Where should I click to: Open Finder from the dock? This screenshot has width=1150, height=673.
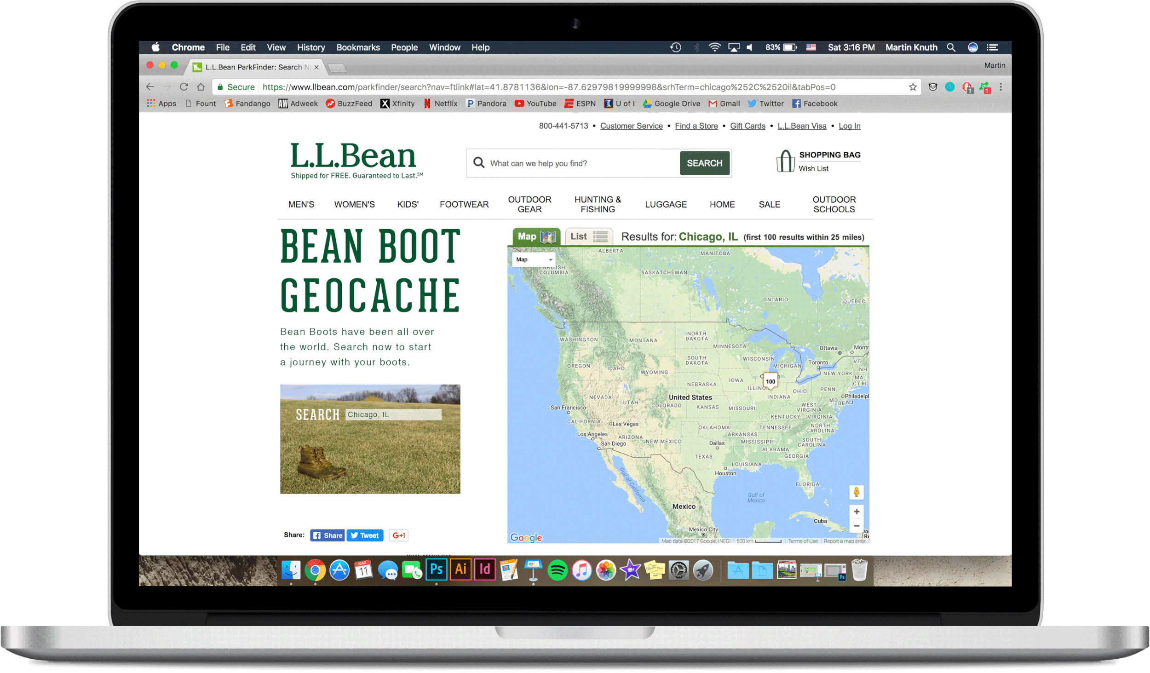click(x=291, y=570)
